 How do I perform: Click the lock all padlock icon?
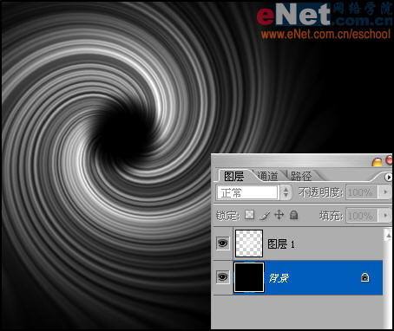pyautogui.click(x=293, y=215)
